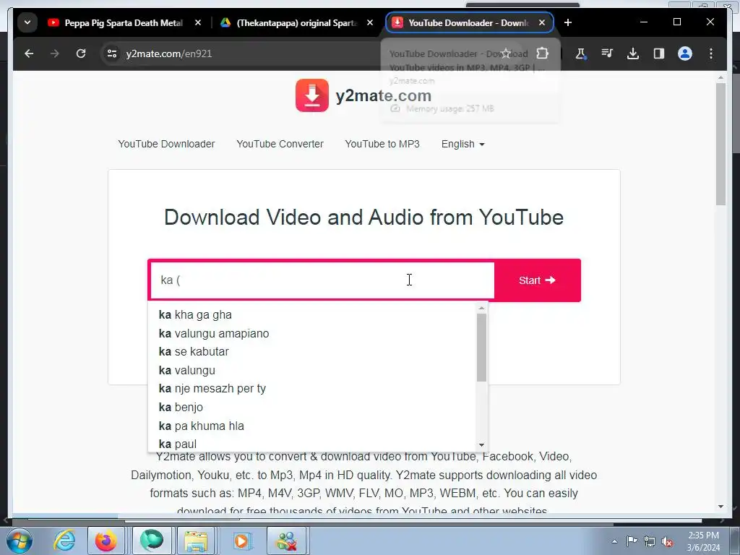The height and width of the screenshot is (555, 740).
Task: Open Chrome extensions puzzle icon
Action: [x=543, y=53]
